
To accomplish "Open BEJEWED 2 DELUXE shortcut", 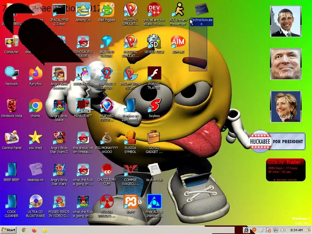I will point(107,78).
